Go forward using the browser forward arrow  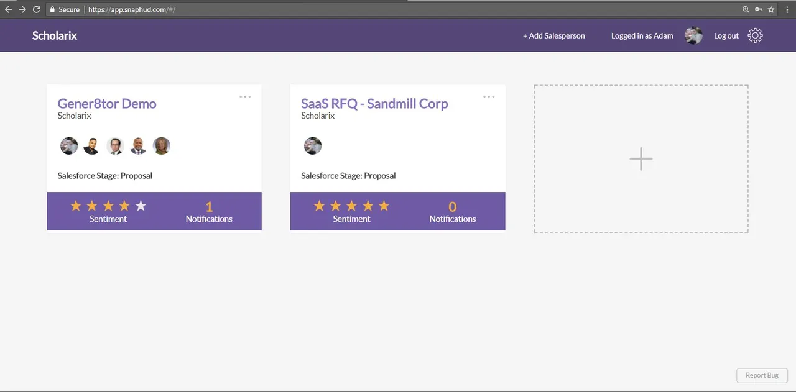point(22,9)
